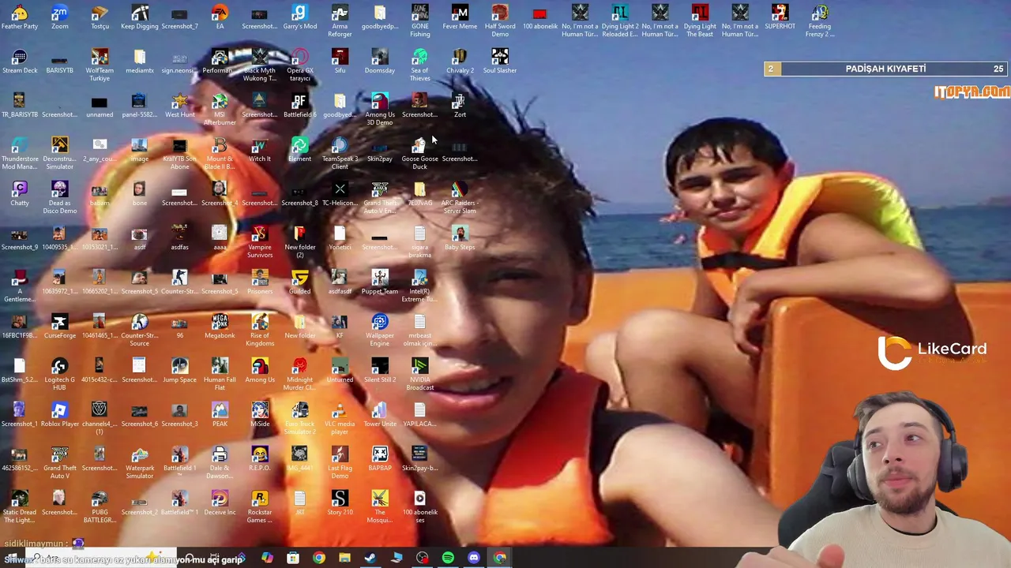Open Spotify from the taskbar
This screenshot has width=1011, height=568.
[x=448, y=558]
